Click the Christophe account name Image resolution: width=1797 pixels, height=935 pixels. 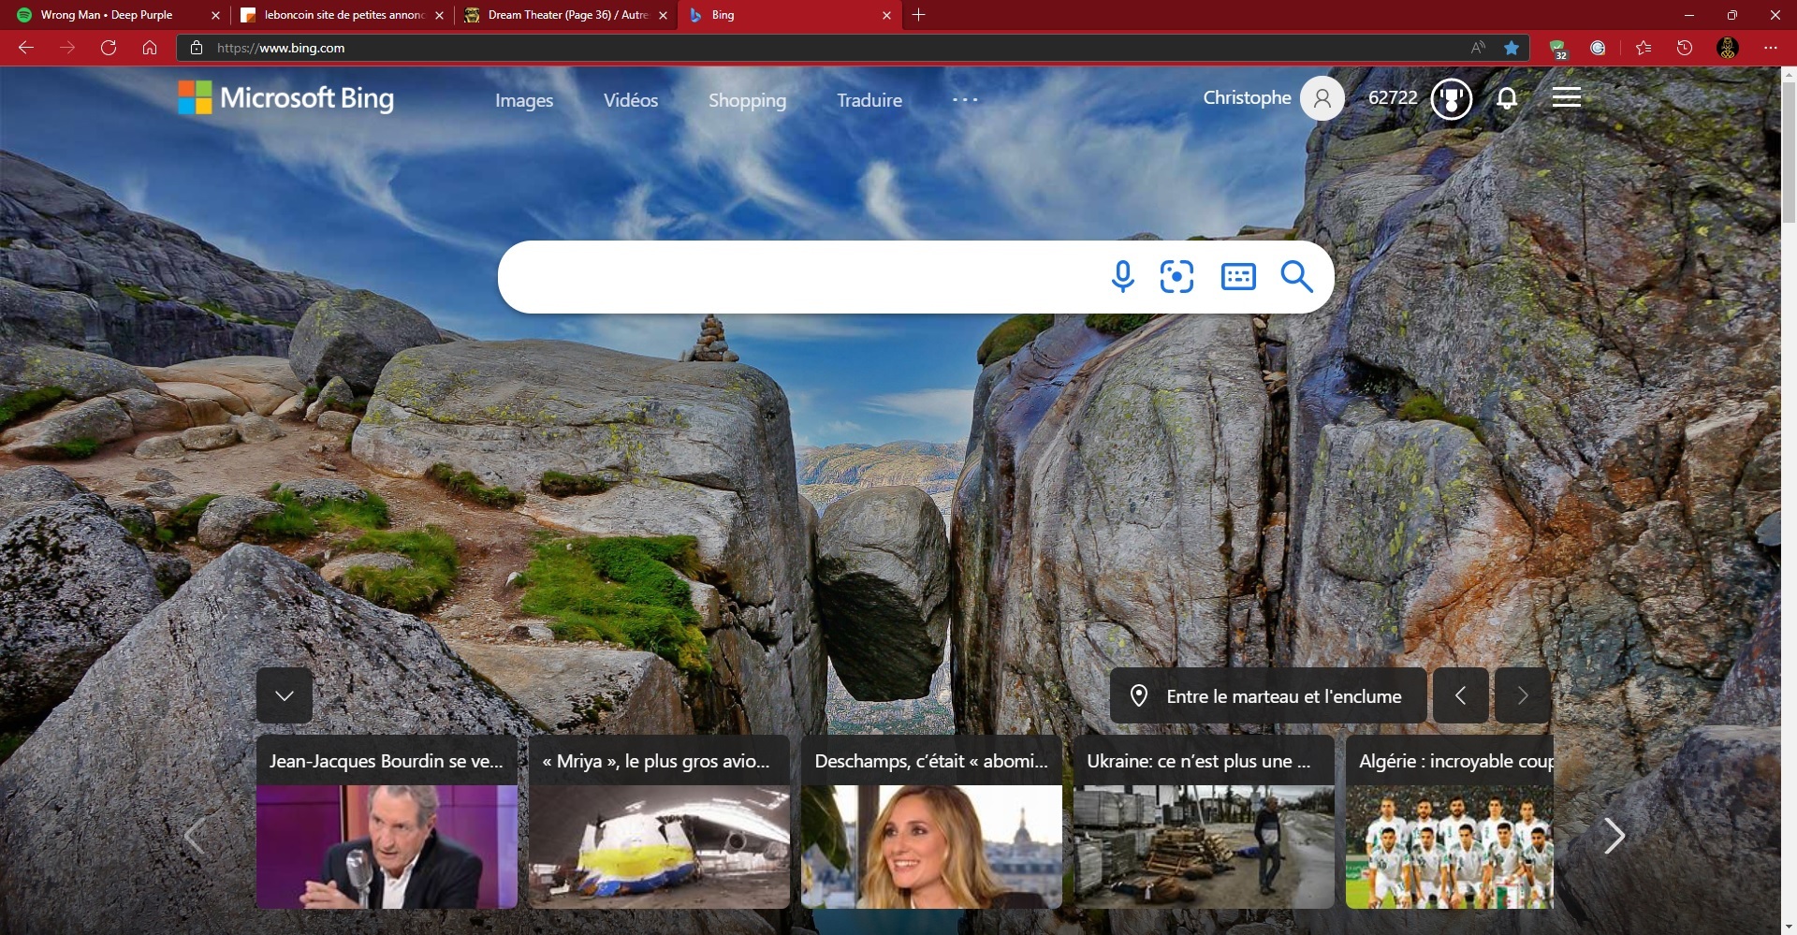1247,97
